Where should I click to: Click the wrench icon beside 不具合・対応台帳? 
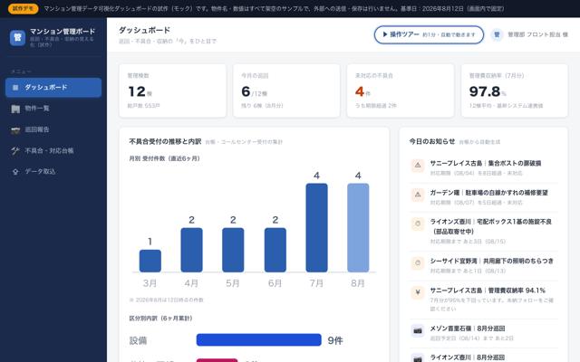(15, 151)
